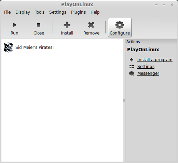178x163 pixels.
Task: Click the pane splitter handle
Action: point(124,101)
